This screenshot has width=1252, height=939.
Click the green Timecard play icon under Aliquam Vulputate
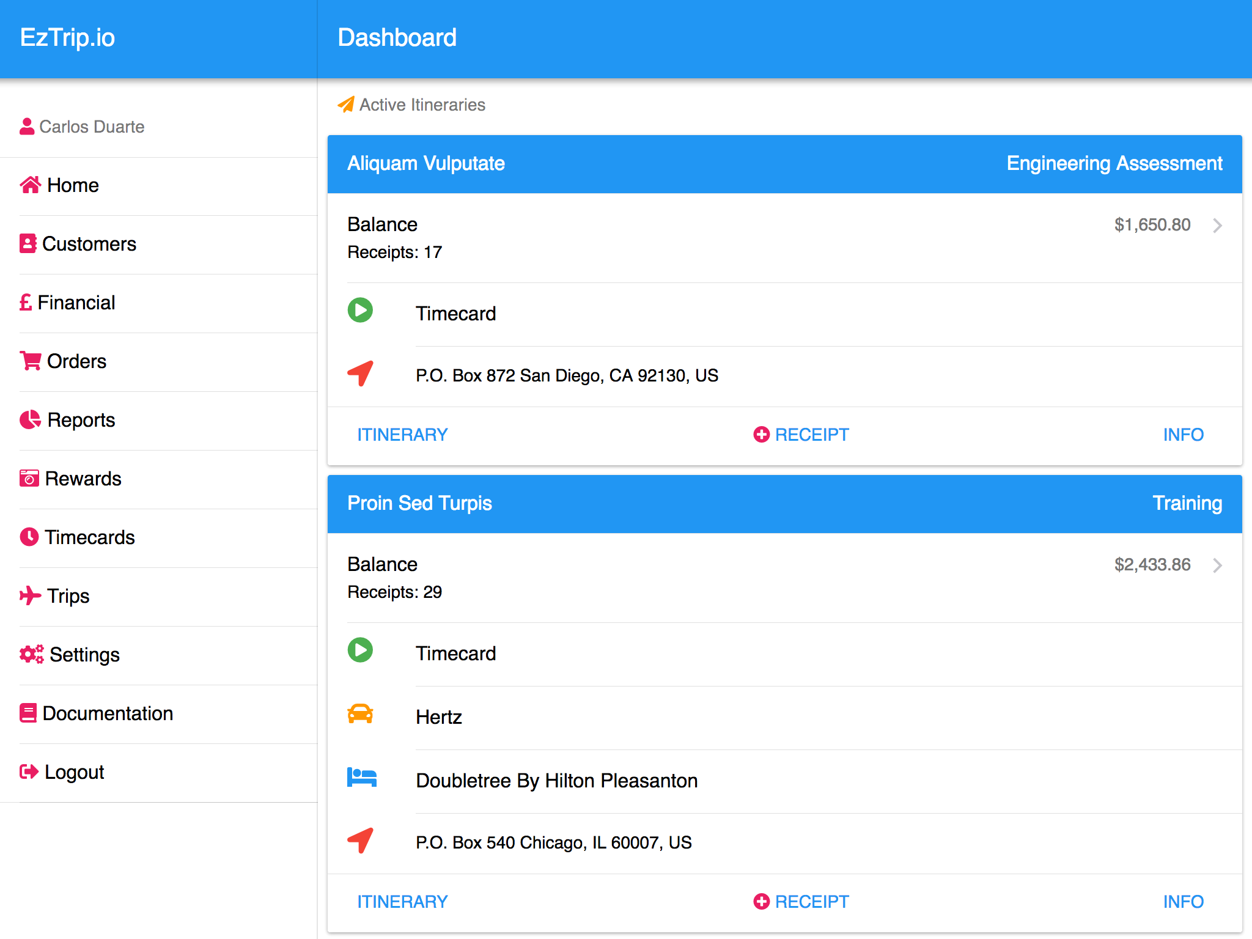click(360, 310)
